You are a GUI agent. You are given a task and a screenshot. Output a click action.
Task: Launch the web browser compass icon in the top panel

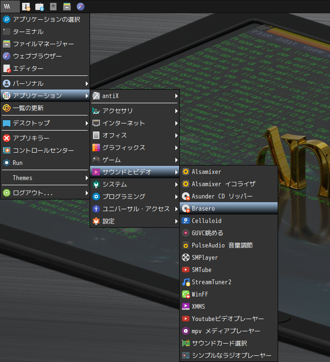pyautogui.click(x=81, y=7)
